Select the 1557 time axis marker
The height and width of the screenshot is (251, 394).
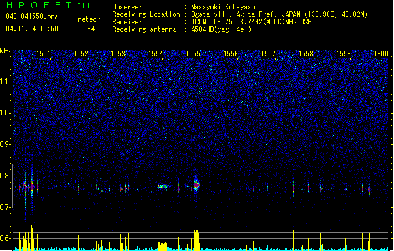tap(268, 54)
